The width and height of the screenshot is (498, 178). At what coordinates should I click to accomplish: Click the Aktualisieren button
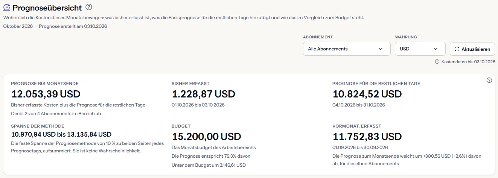point(472,49)
